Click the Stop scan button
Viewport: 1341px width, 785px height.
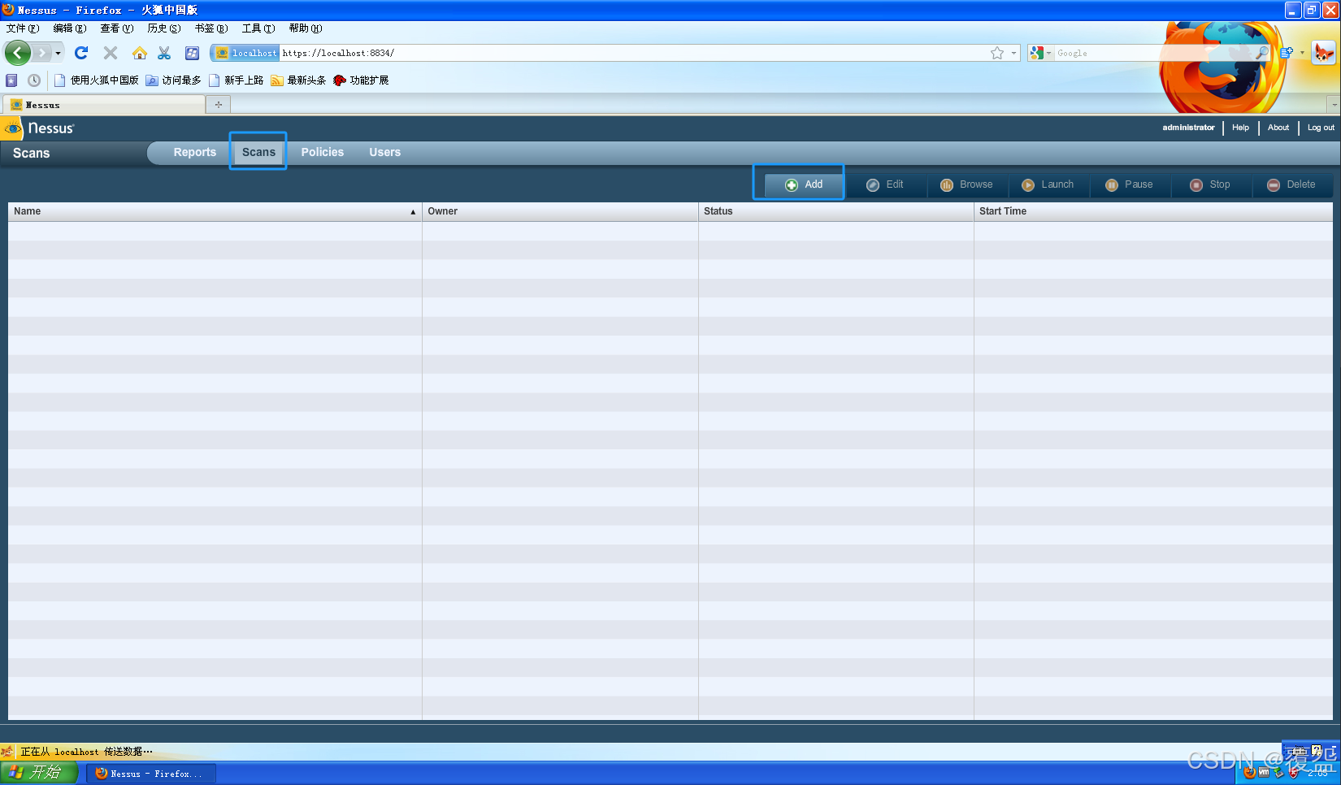pos(1211,184)
